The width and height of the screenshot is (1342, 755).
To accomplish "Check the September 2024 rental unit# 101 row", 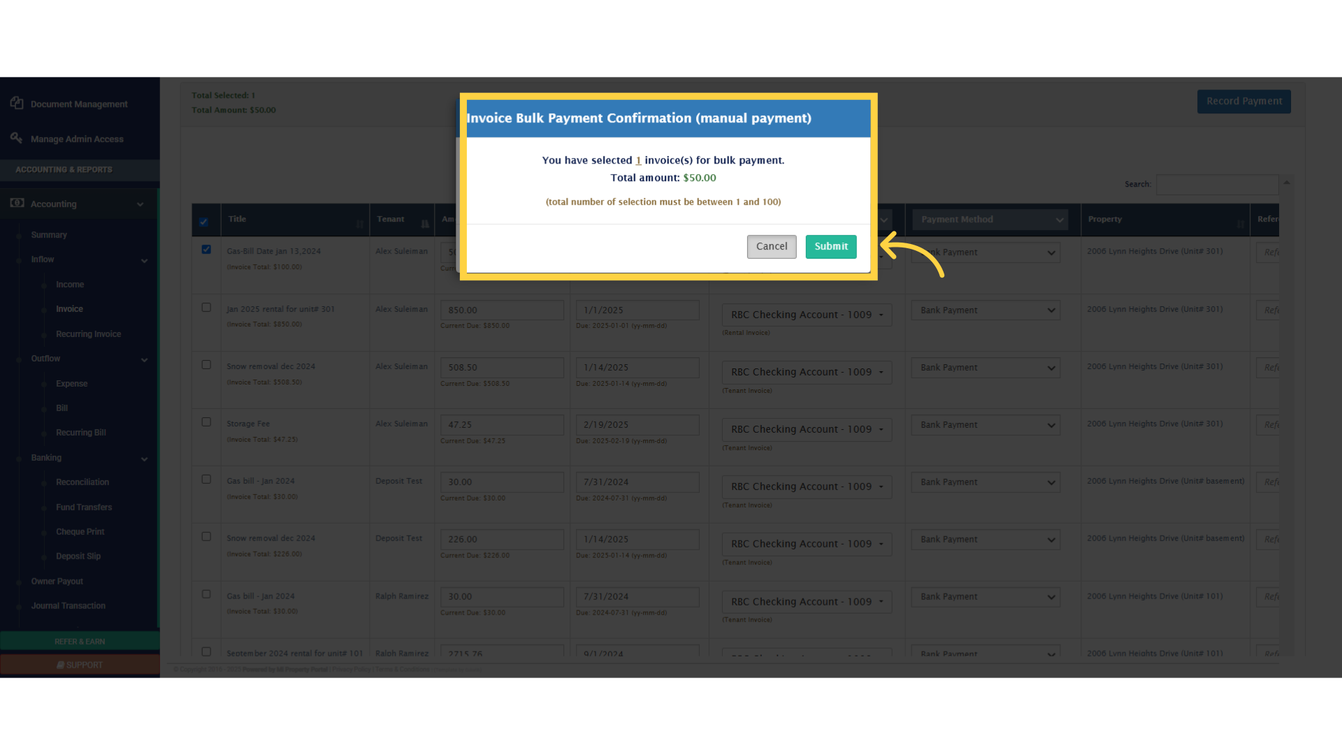I will click(x=206, y=652).
